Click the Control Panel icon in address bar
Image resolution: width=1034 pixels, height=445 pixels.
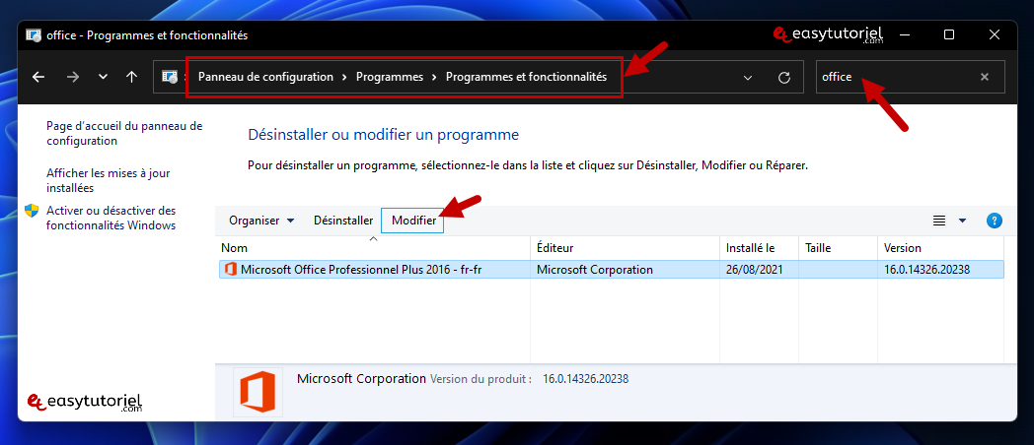pos(170,77)
